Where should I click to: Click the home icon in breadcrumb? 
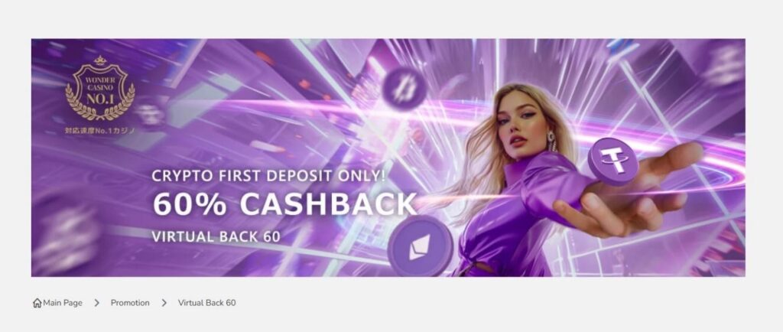pos(37,303)
